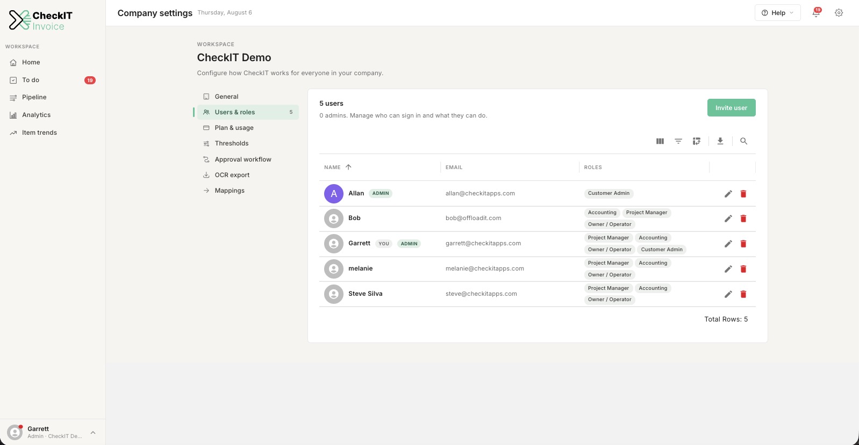859x445 pixels.
Task: Open OCR export settings
Action: coord(248,175)
